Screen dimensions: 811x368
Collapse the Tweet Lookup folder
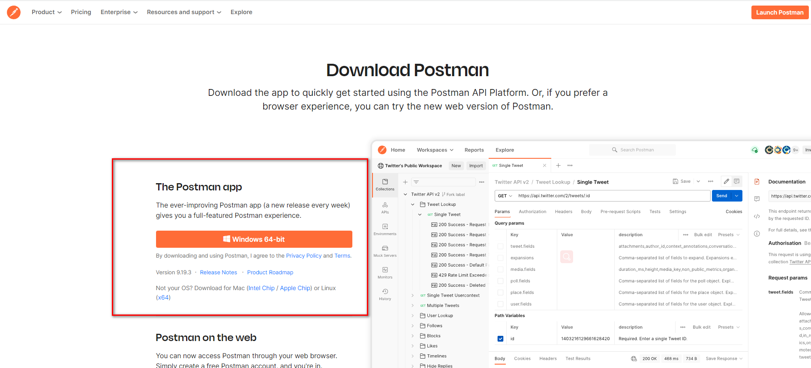(x=413, y=205)
